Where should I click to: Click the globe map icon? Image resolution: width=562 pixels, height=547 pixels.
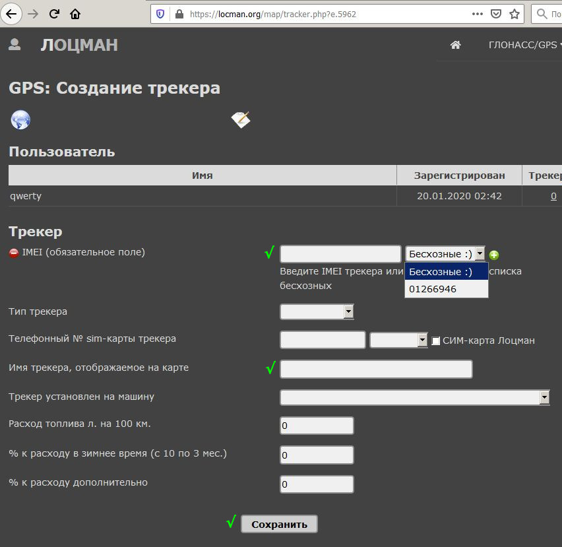click(x=20, y=119)
